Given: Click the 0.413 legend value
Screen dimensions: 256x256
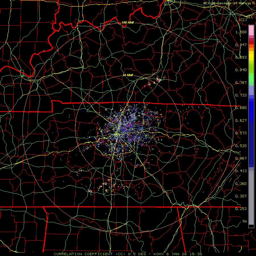Looking at the screenshot, I should [241, 171].
